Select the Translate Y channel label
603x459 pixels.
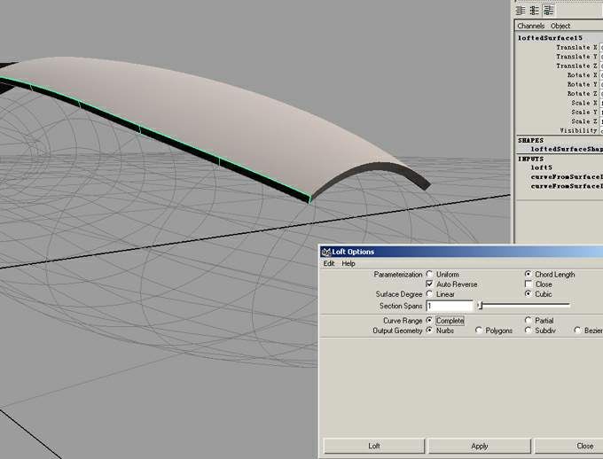[x=576, y=57]
